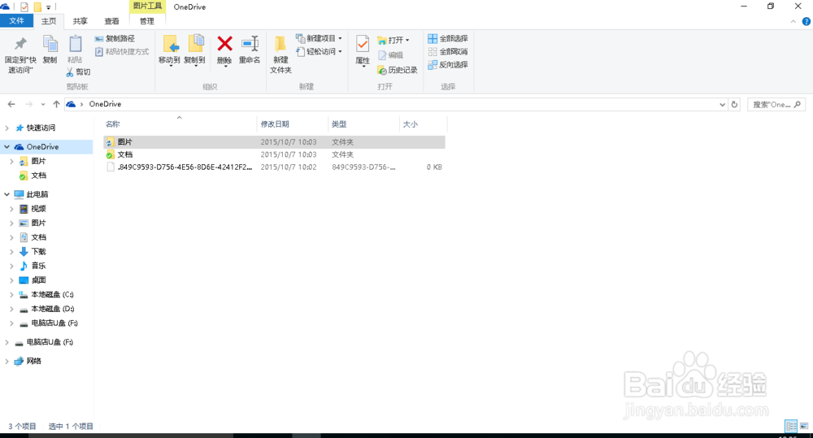
Task: Switch to 管理 (Manage) ribbon tab
Action: click(147, 21)
